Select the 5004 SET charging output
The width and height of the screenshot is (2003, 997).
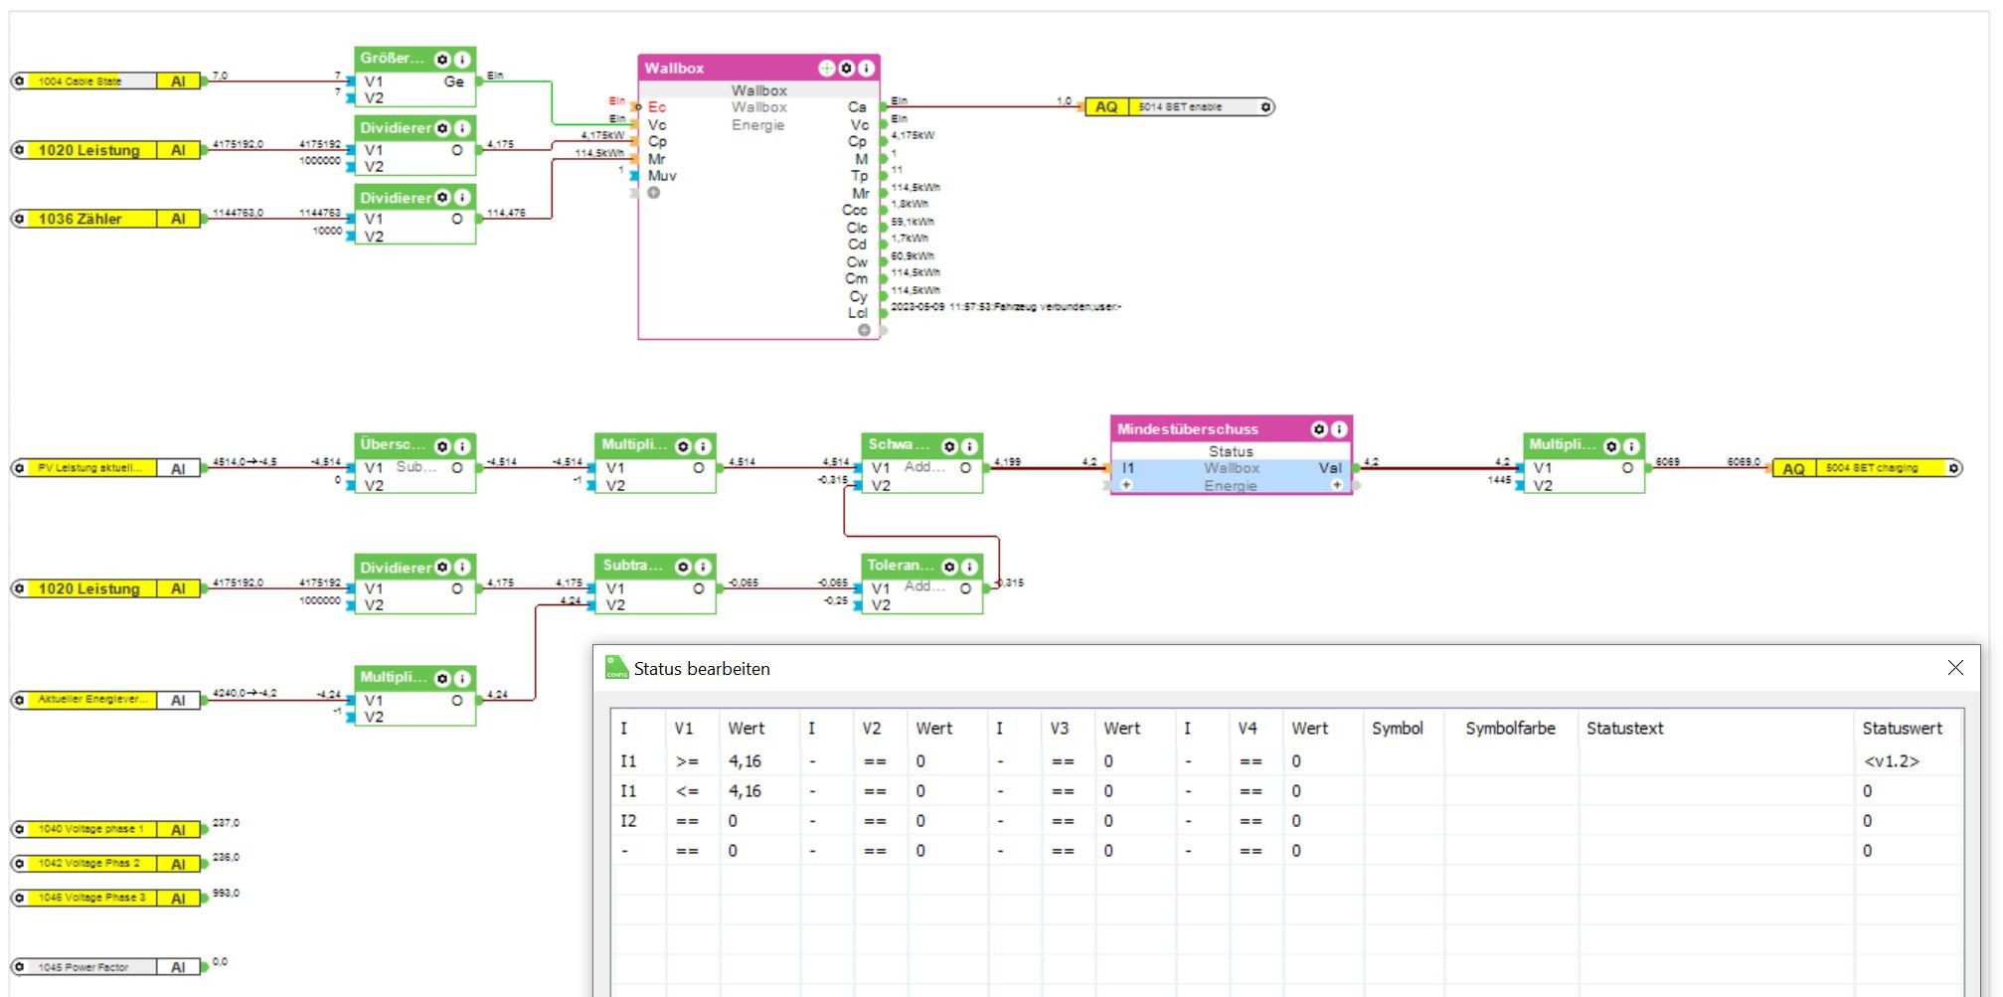tap(1871, 468)
